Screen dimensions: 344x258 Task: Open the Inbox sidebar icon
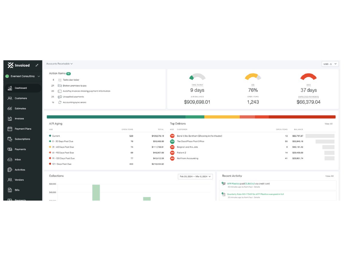click(10, 159)
